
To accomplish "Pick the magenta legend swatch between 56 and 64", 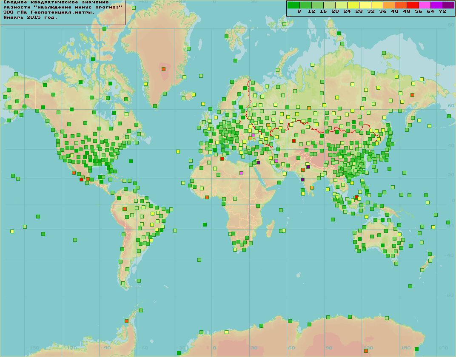I will pos(425,5).
